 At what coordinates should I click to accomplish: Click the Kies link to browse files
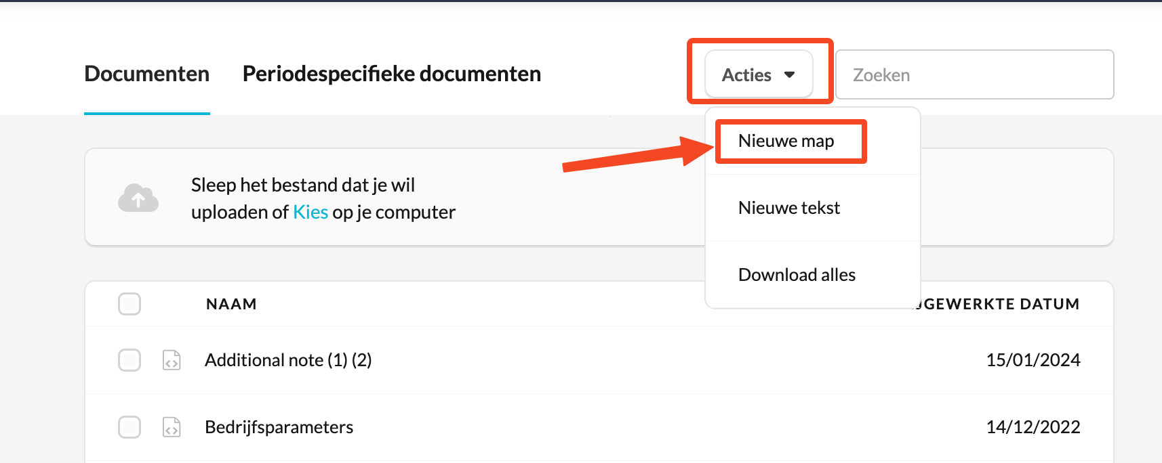310,212
